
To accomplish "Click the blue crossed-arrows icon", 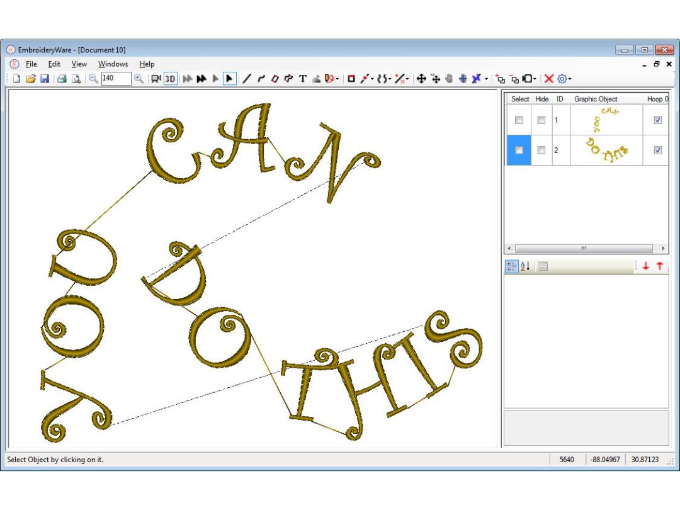I will [477, 79].
